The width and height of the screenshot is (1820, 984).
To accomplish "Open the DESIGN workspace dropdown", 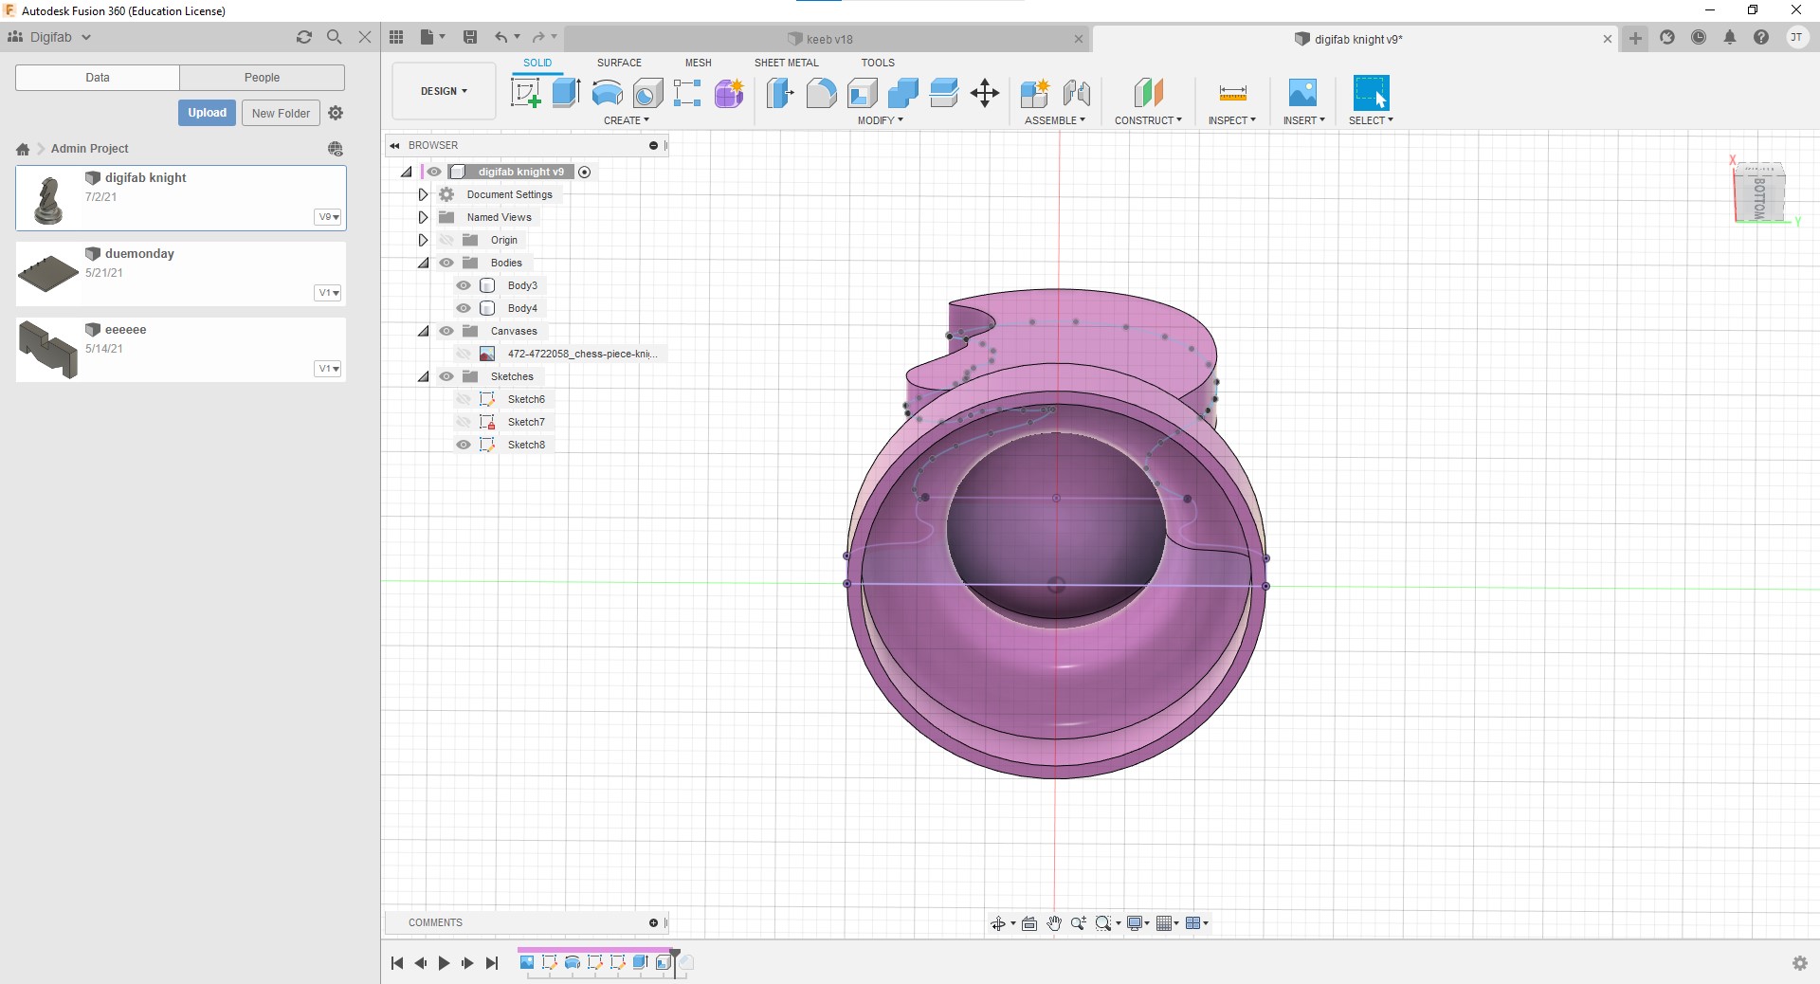I will 444,91.
